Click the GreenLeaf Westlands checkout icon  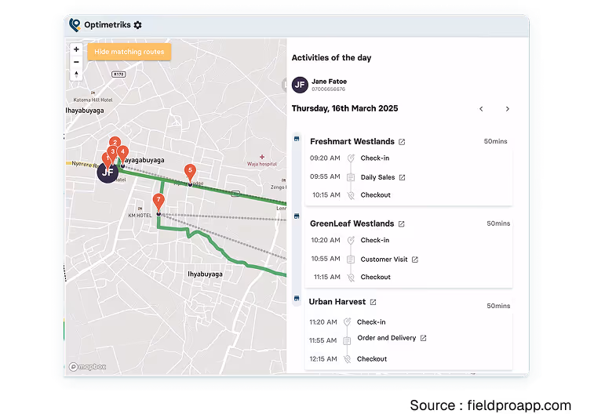[x=352, y=278]
